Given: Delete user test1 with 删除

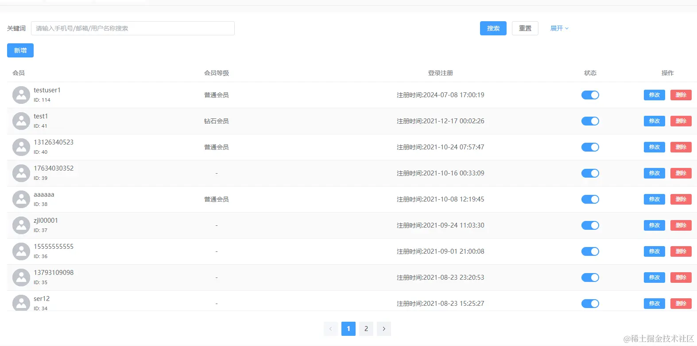Looking at the screenshot, I should click(681, 121).
